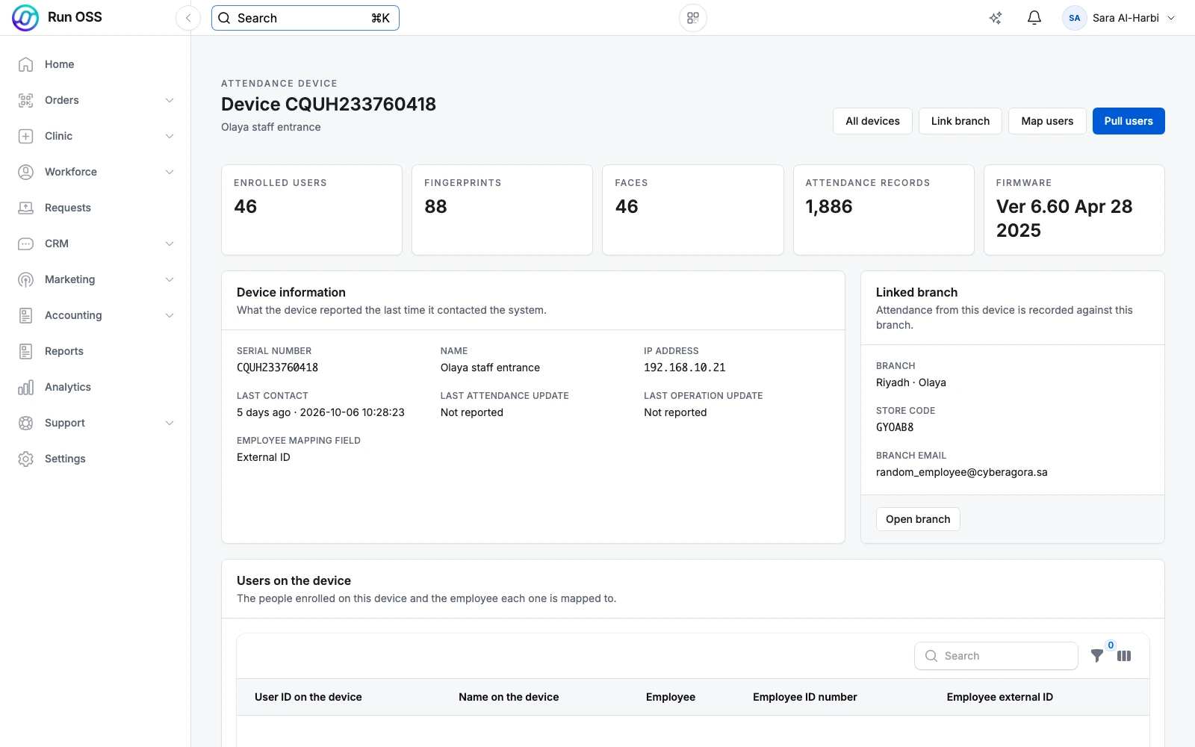
Task: Click the Faces 46 card
Action: (x=693, y=210)
